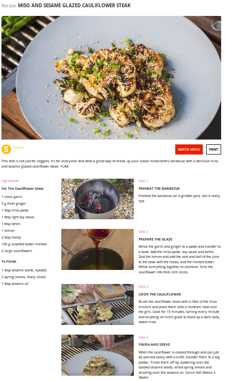
Task: Click the Step 3 grilling cauliflower thumbnail
Action: pos(98,304)
